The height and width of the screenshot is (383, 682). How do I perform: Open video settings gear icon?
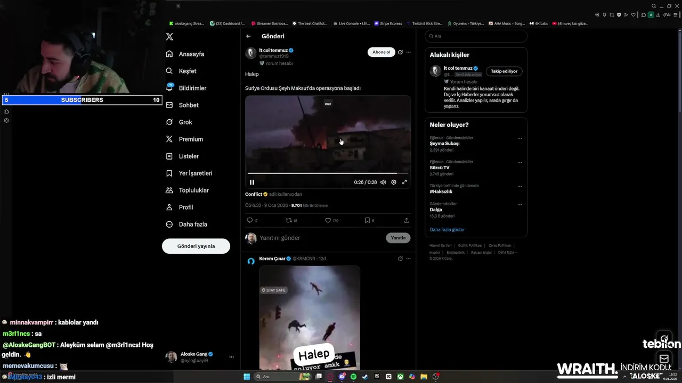click(x=394, y=182)
